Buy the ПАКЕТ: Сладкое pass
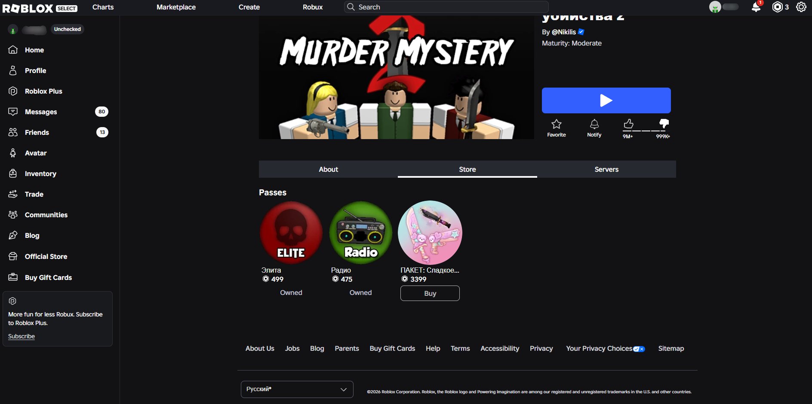 click(x=430, y=293)
